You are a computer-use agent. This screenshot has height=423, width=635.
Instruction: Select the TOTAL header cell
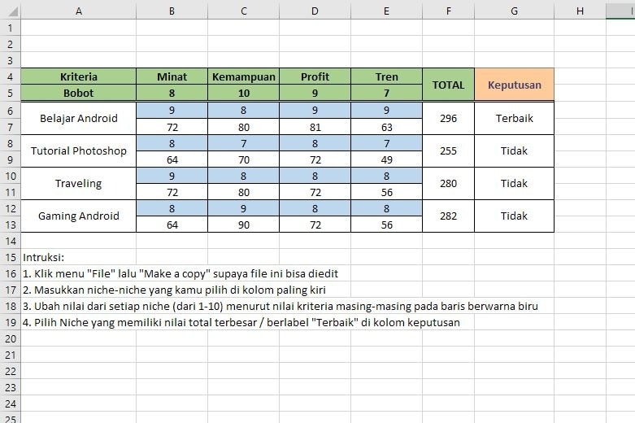coord(448,85)
